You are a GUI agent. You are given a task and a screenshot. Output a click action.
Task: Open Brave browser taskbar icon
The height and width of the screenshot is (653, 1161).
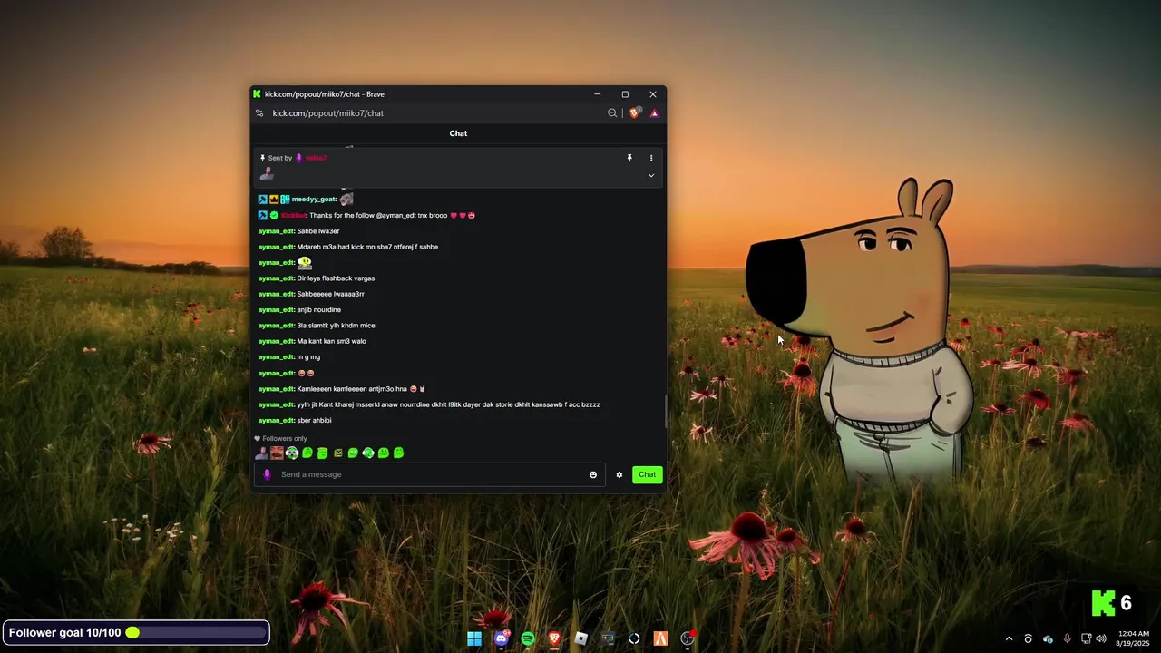pyautogui.click(x=554, y=638)
